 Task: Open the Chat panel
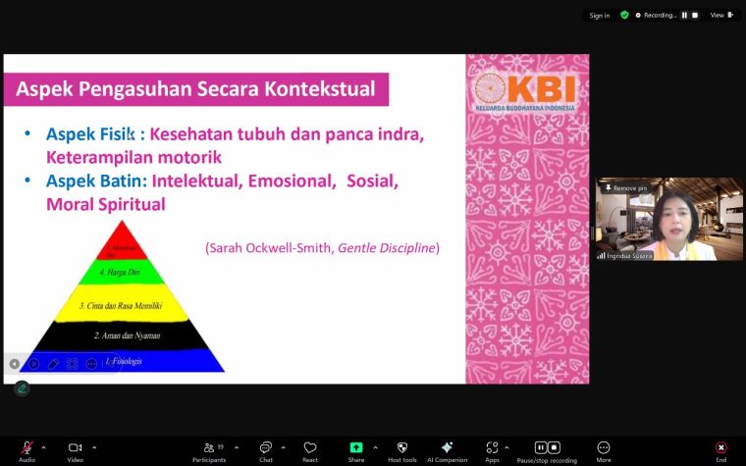click(x=266, y=448)
